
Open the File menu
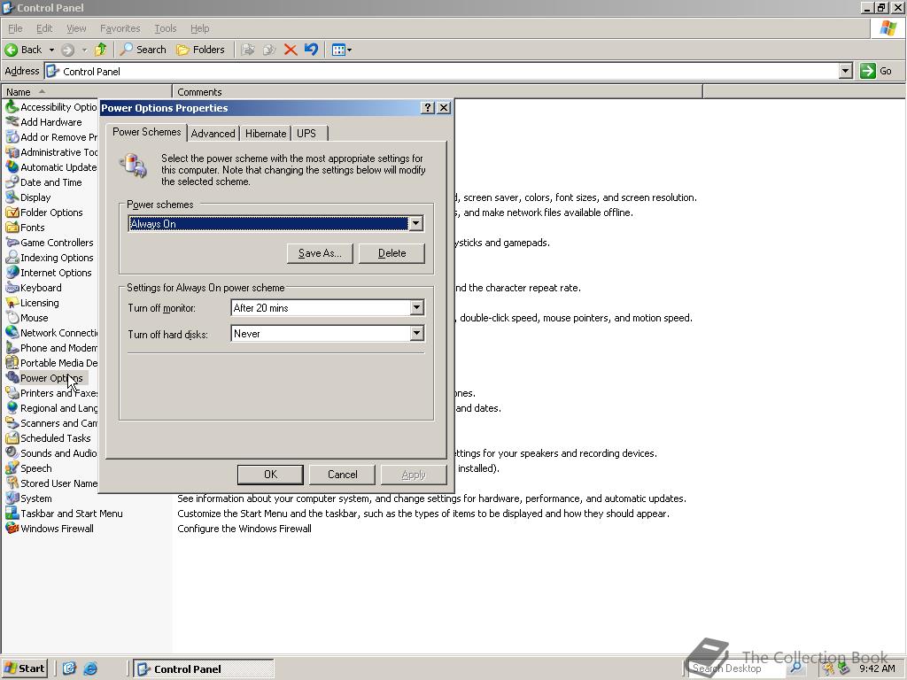click(15, 28)
